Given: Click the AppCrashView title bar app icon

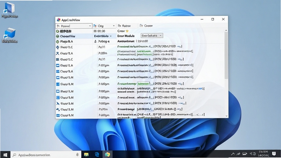Looking at the screenshot, I should pos(59,20).
